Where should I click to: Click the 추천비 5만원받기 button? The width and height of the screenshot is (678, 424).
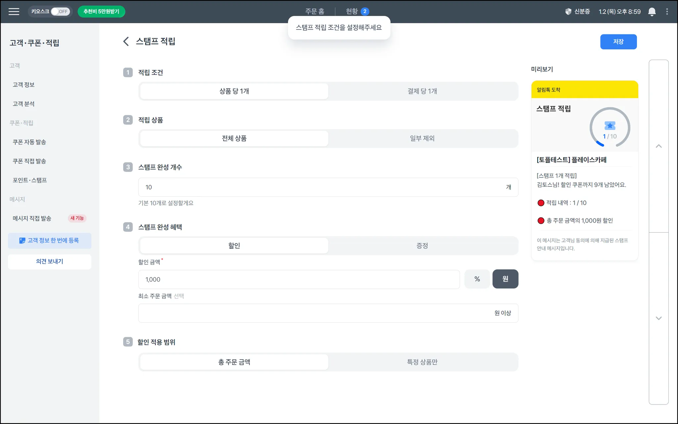pyautogui.click(x=101, y=12)
